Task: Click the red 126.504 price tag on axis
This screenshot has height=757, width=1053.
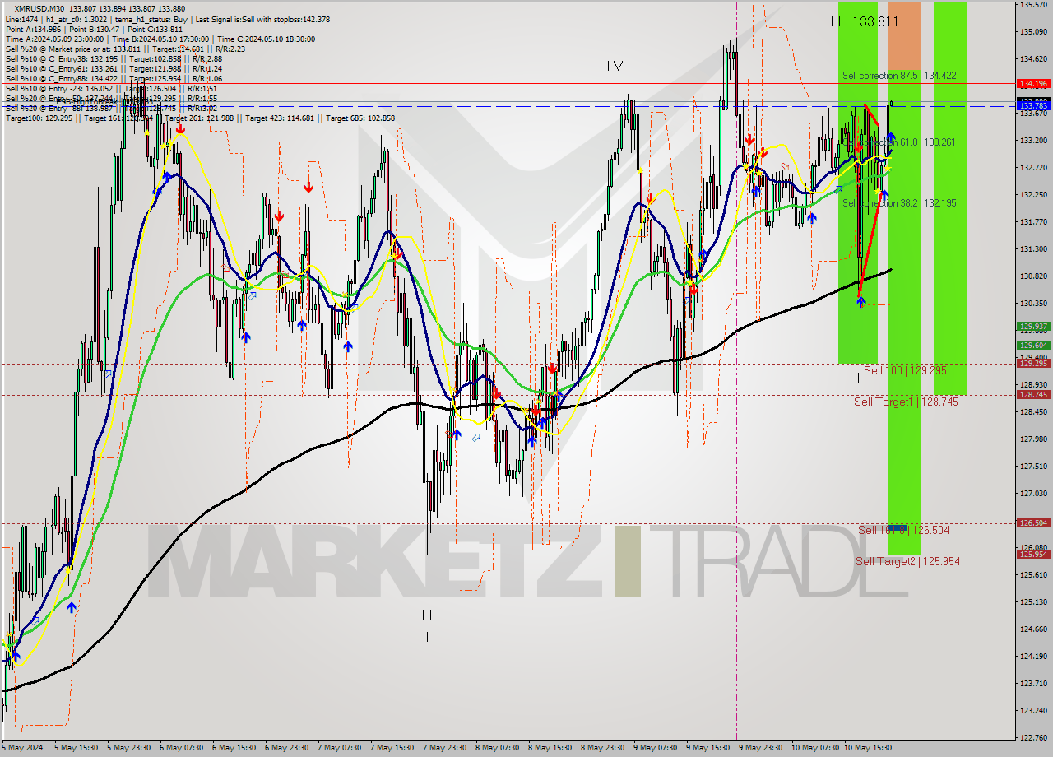Action: [1033, 523]
